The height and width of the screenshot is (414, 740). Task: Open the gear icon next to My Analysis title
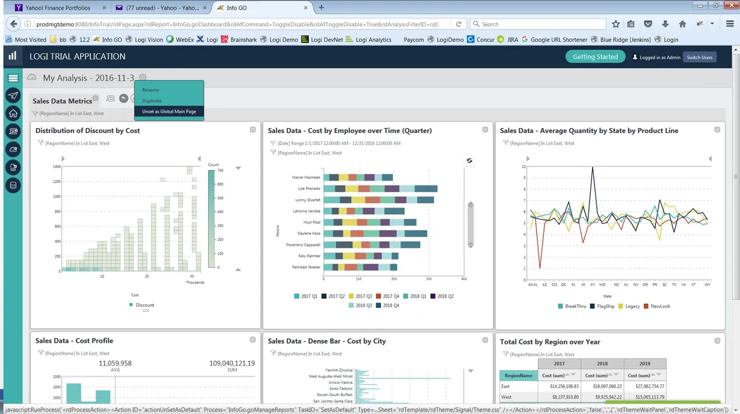[142, 78]
